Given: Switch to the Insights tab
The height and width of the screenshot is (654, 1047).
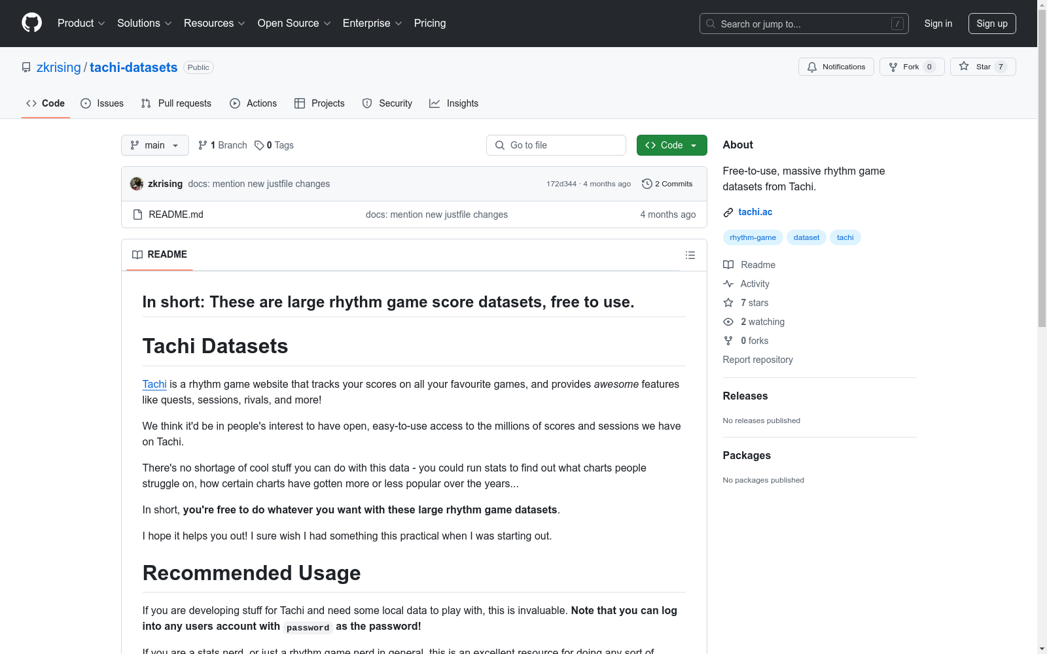Looking at the screenshot, I should [454, 103].
